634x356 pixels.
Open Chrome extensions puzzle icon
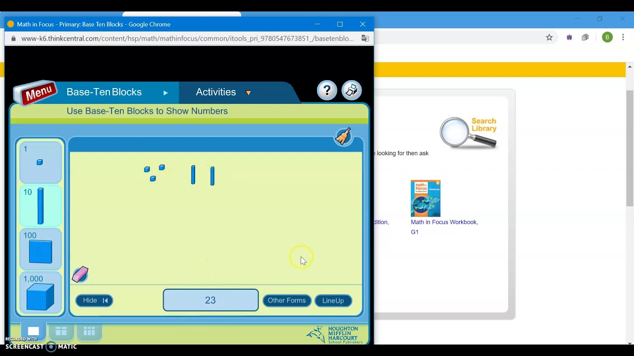[585, 38]
